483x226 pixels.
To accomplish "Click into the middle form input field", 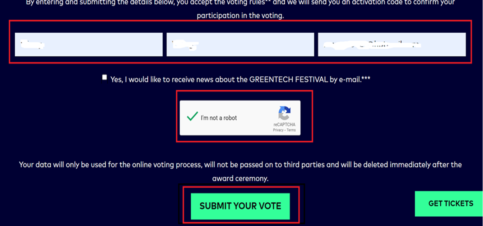I will tap(240, 44).
